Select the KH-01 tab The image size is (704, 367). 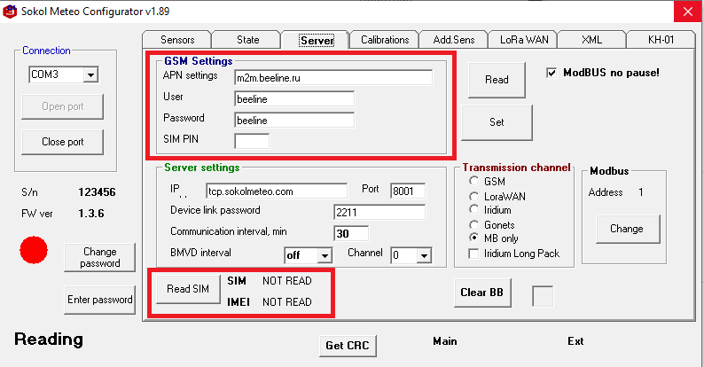coord(661,40)
